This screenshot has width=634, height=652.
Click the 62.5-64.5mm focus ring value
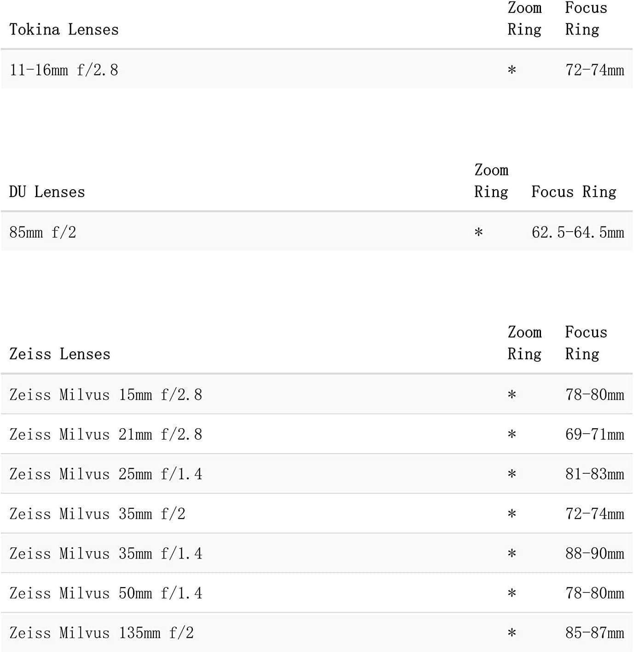[x=577, y=232]
